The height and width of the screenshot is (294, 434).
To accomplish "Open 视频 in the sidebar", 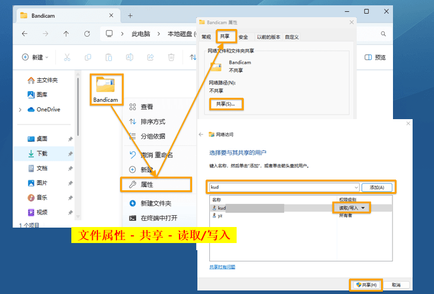I will 37,212.
